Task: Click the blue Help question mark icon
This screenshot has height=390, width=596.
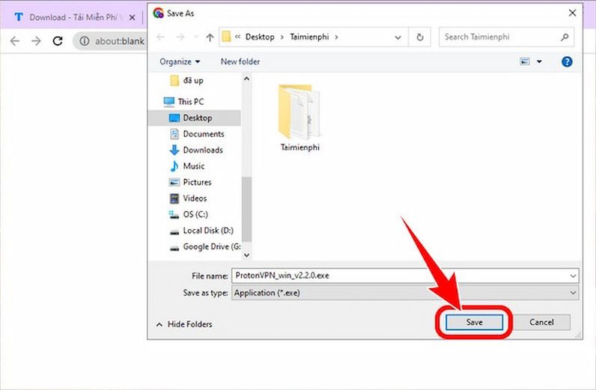Action: [x=567, y=61]
